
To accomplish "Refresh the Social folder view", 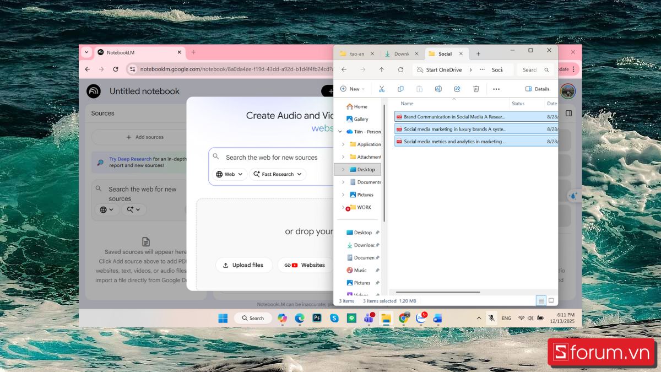I will click(x=400, y=70).
